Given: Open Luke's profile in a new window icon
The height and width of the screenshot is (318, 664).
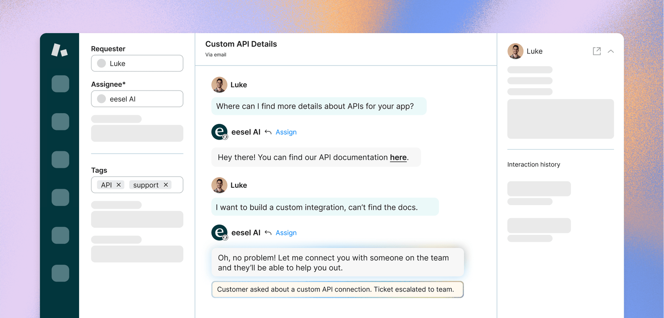Looking at the screenshot, I should [597, 51].
